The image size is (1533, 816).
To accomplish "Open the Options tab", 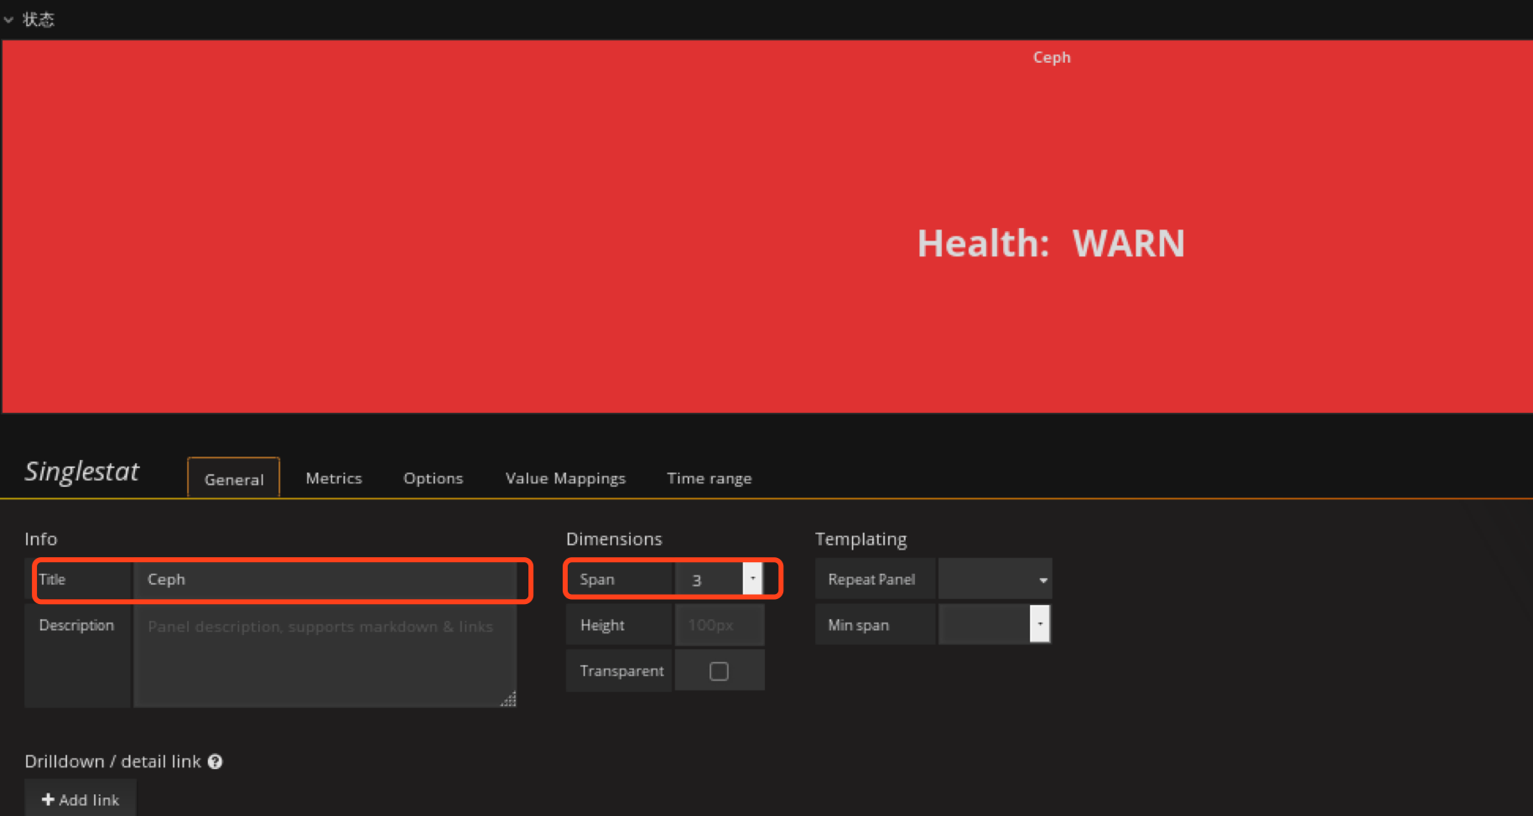I will (x=433, y=478).
